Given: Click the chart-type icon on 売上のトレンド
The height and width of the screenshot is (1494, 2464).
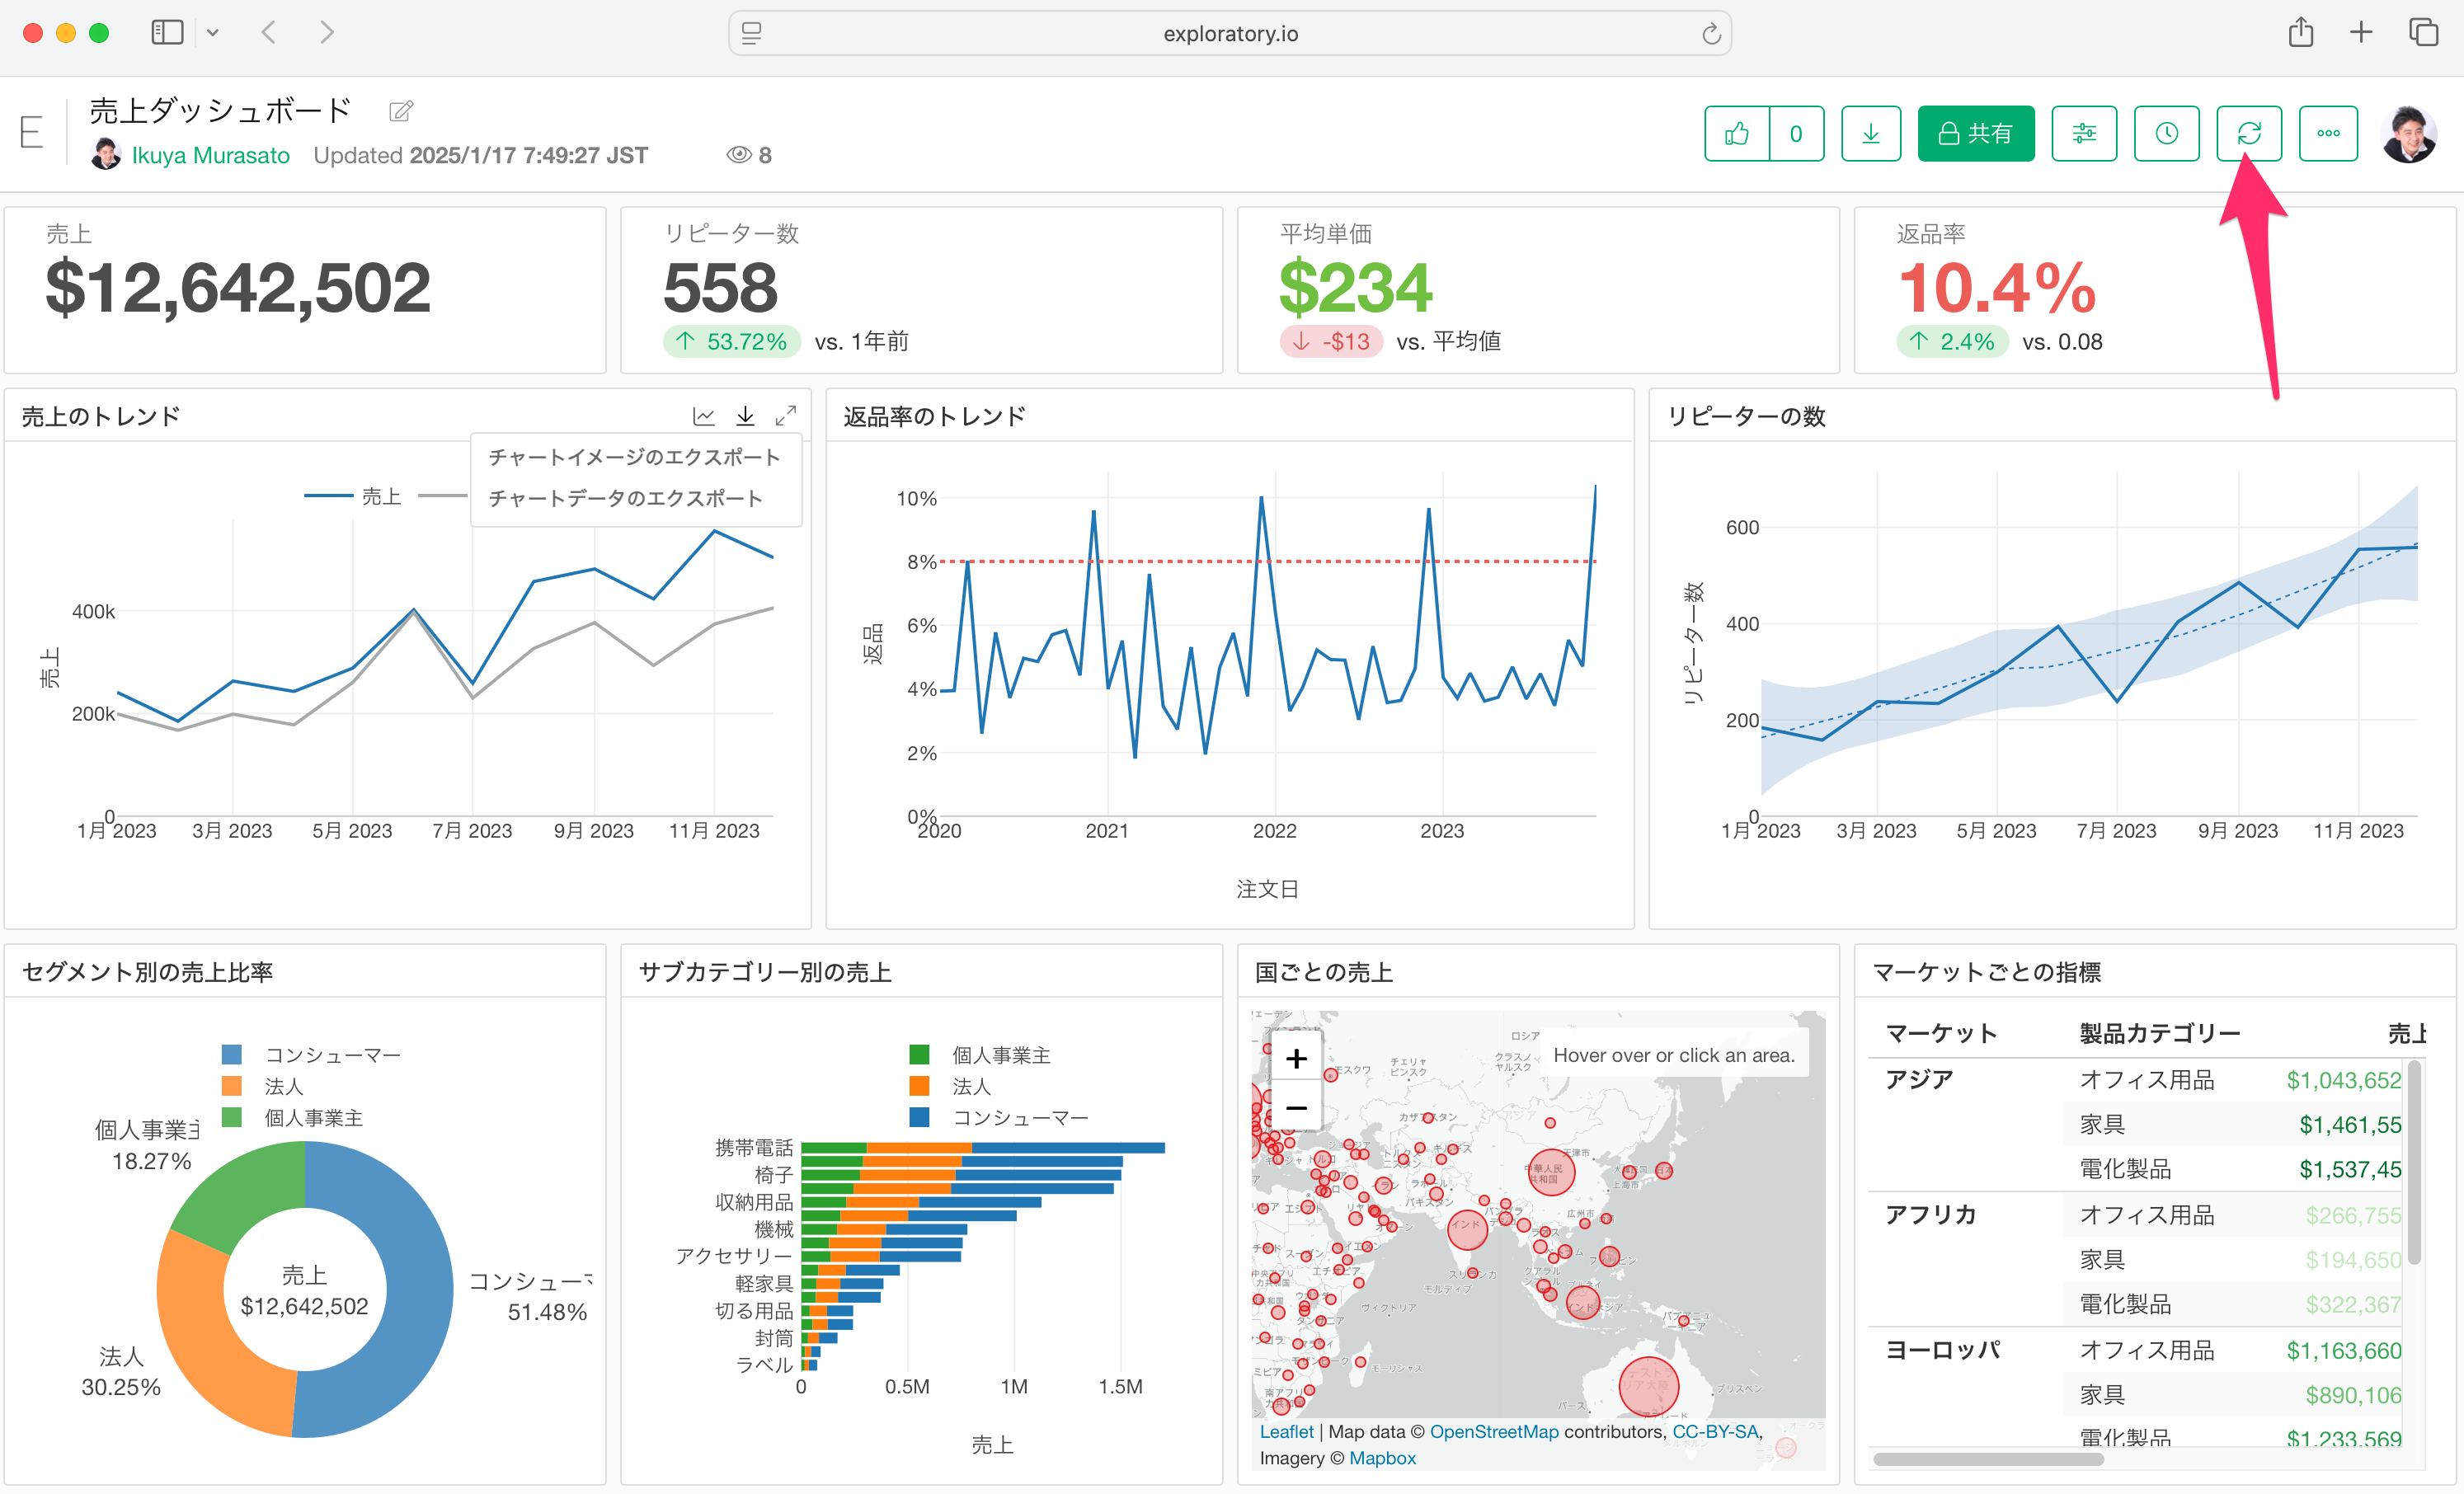Looking at the screenshot, I should click(x=704, y=415).
